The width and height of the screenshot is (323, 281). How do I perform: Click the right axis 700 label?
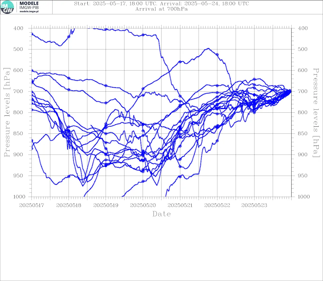click(303, 91)
